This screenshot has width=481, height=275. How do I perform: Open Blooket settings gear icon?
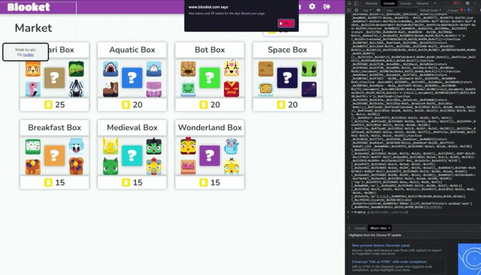[x=312, y=7]
